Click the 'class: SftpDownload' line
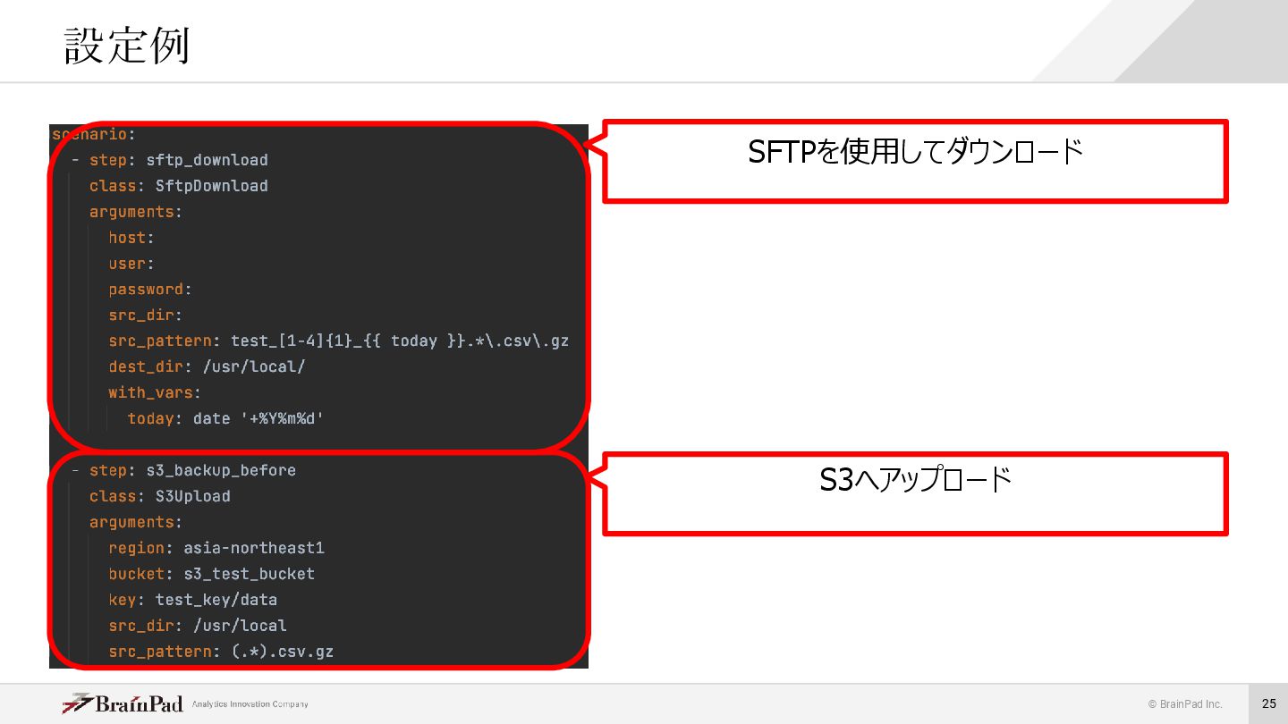Screen dimensions: 1288x724 pos(178,186)
